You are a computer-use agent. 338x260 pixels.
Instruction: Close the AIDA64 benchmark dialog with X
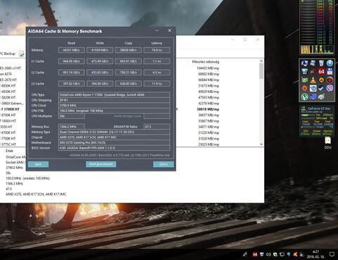click(170, 31)
